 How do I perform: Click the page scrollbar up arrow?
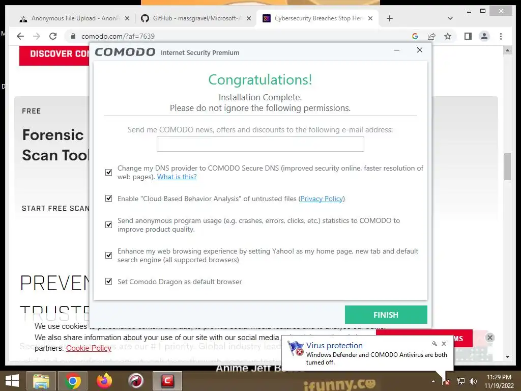click(507, 50)
